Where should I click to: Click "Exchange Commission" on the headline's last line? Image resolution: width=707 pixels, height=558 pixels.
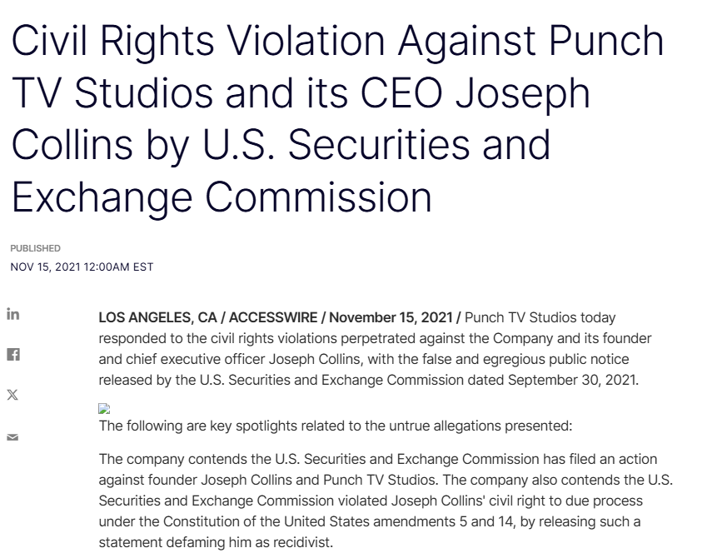[222, 197]
